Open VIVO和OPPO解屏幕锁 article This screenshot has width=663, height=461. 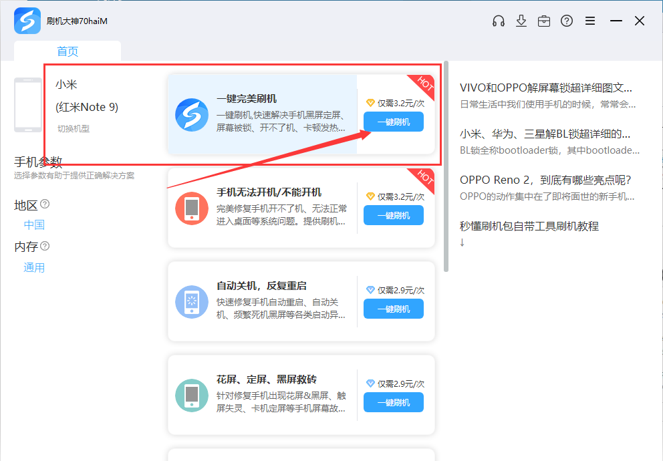546,88
